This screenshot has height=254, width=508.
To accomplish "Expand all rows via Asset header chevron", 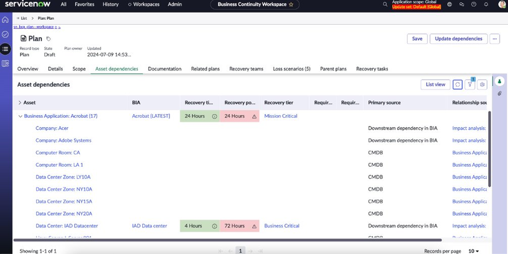I will click(x=20, y=103).
